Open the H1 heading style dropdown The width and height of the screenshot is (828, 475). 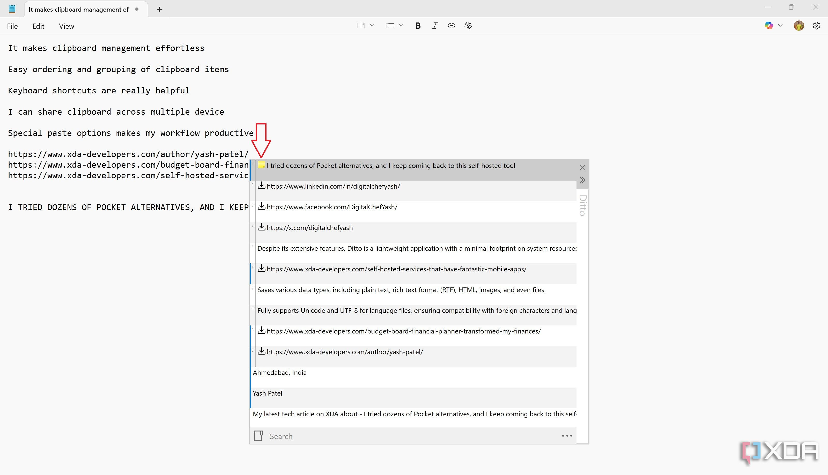point(365,25)
